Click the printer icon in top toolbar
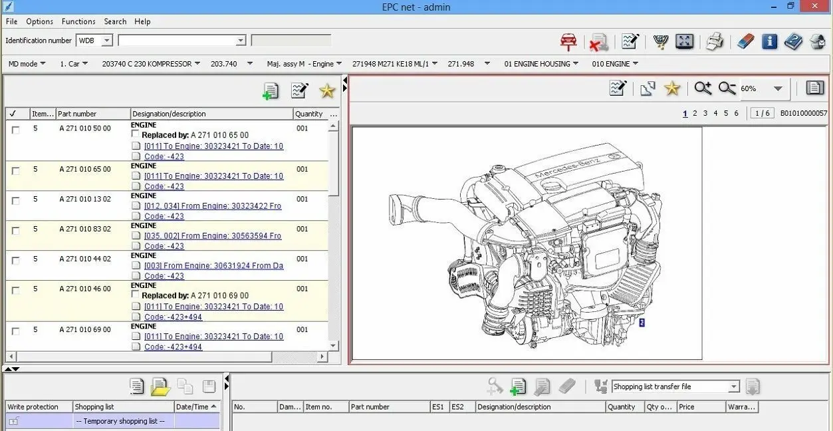 [715, 42]
